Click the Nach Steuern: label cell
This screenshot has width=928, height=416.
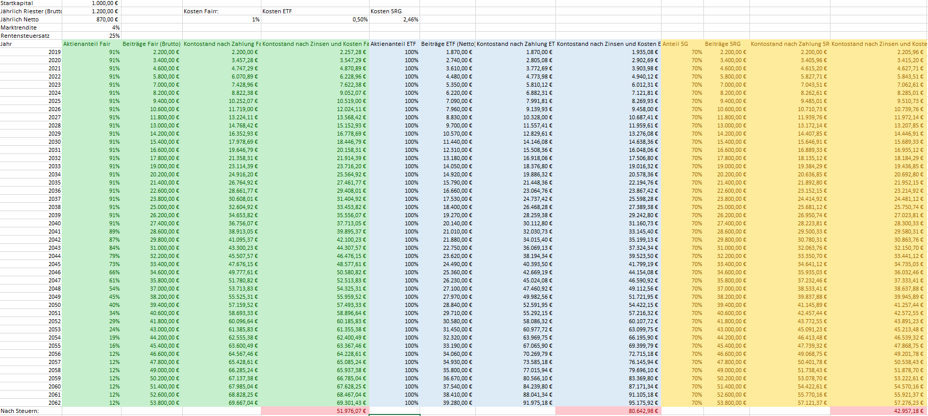31,411
